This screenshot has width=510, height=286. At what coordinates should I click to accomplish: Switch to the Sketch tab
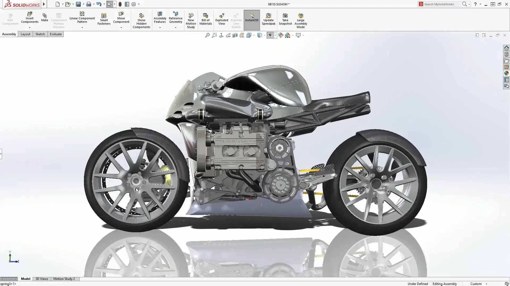point(40,34)
